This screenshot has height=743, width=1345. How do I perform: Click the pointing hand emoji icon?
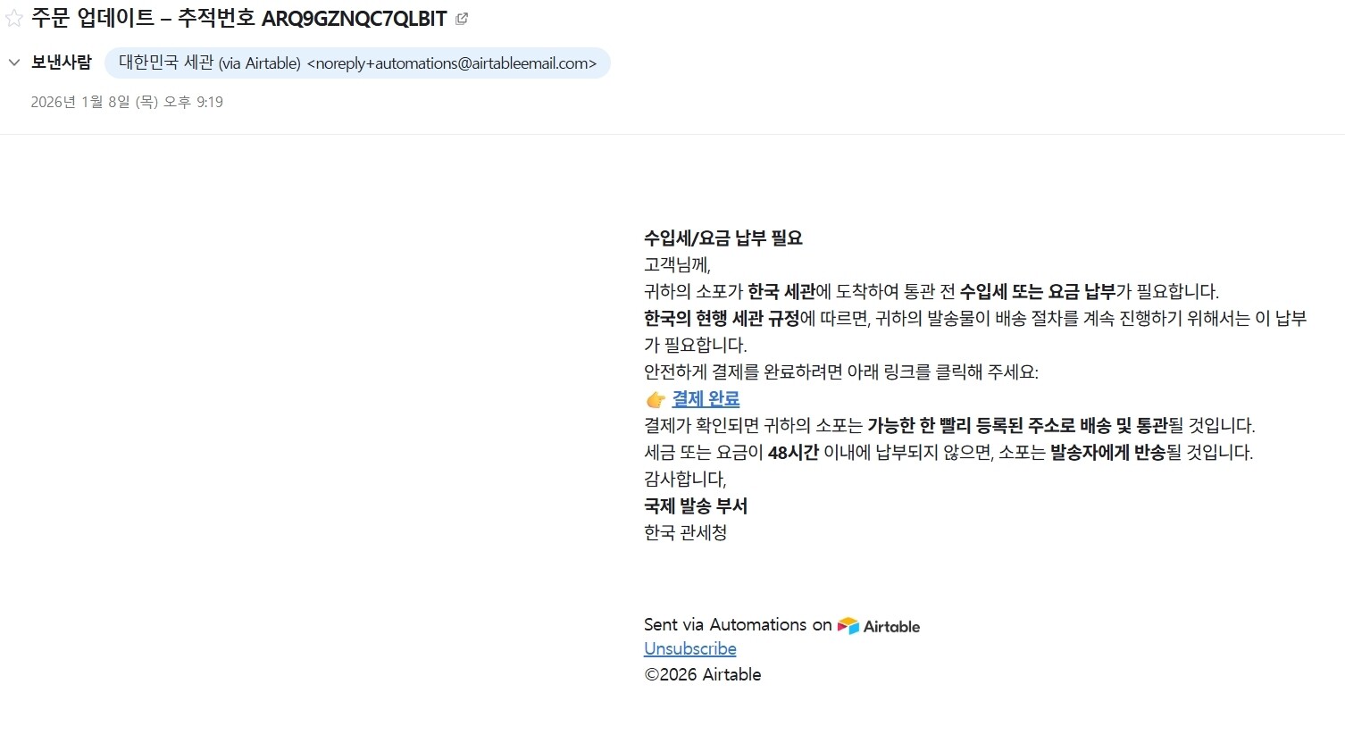[656, 399]
